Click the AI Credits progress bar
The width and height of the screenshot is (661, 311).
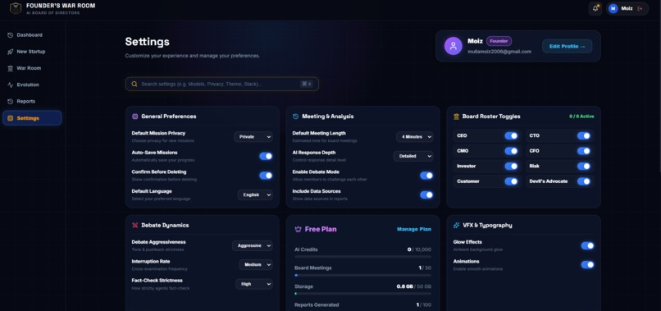(362, 256)
